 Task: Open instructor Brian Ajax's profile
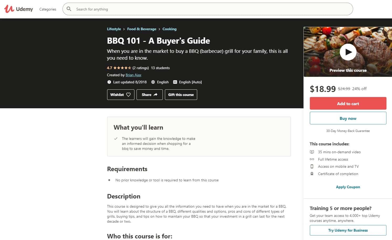[x=133, y=75]
